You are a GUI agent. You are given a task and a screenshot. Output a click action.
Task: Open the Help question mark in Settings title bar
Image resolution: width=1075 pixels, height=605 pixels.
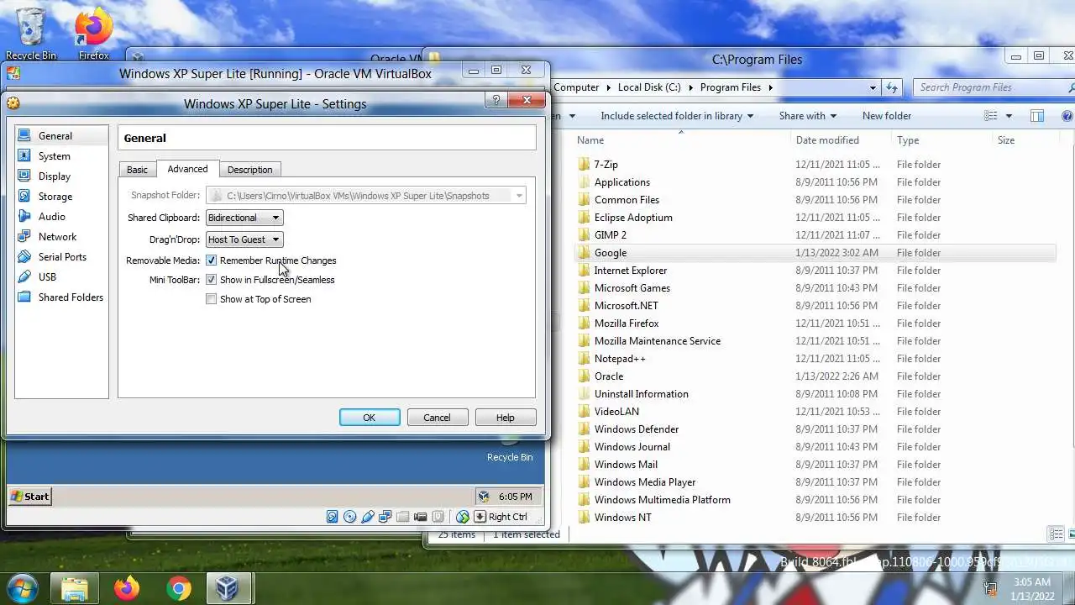[496, 100]
